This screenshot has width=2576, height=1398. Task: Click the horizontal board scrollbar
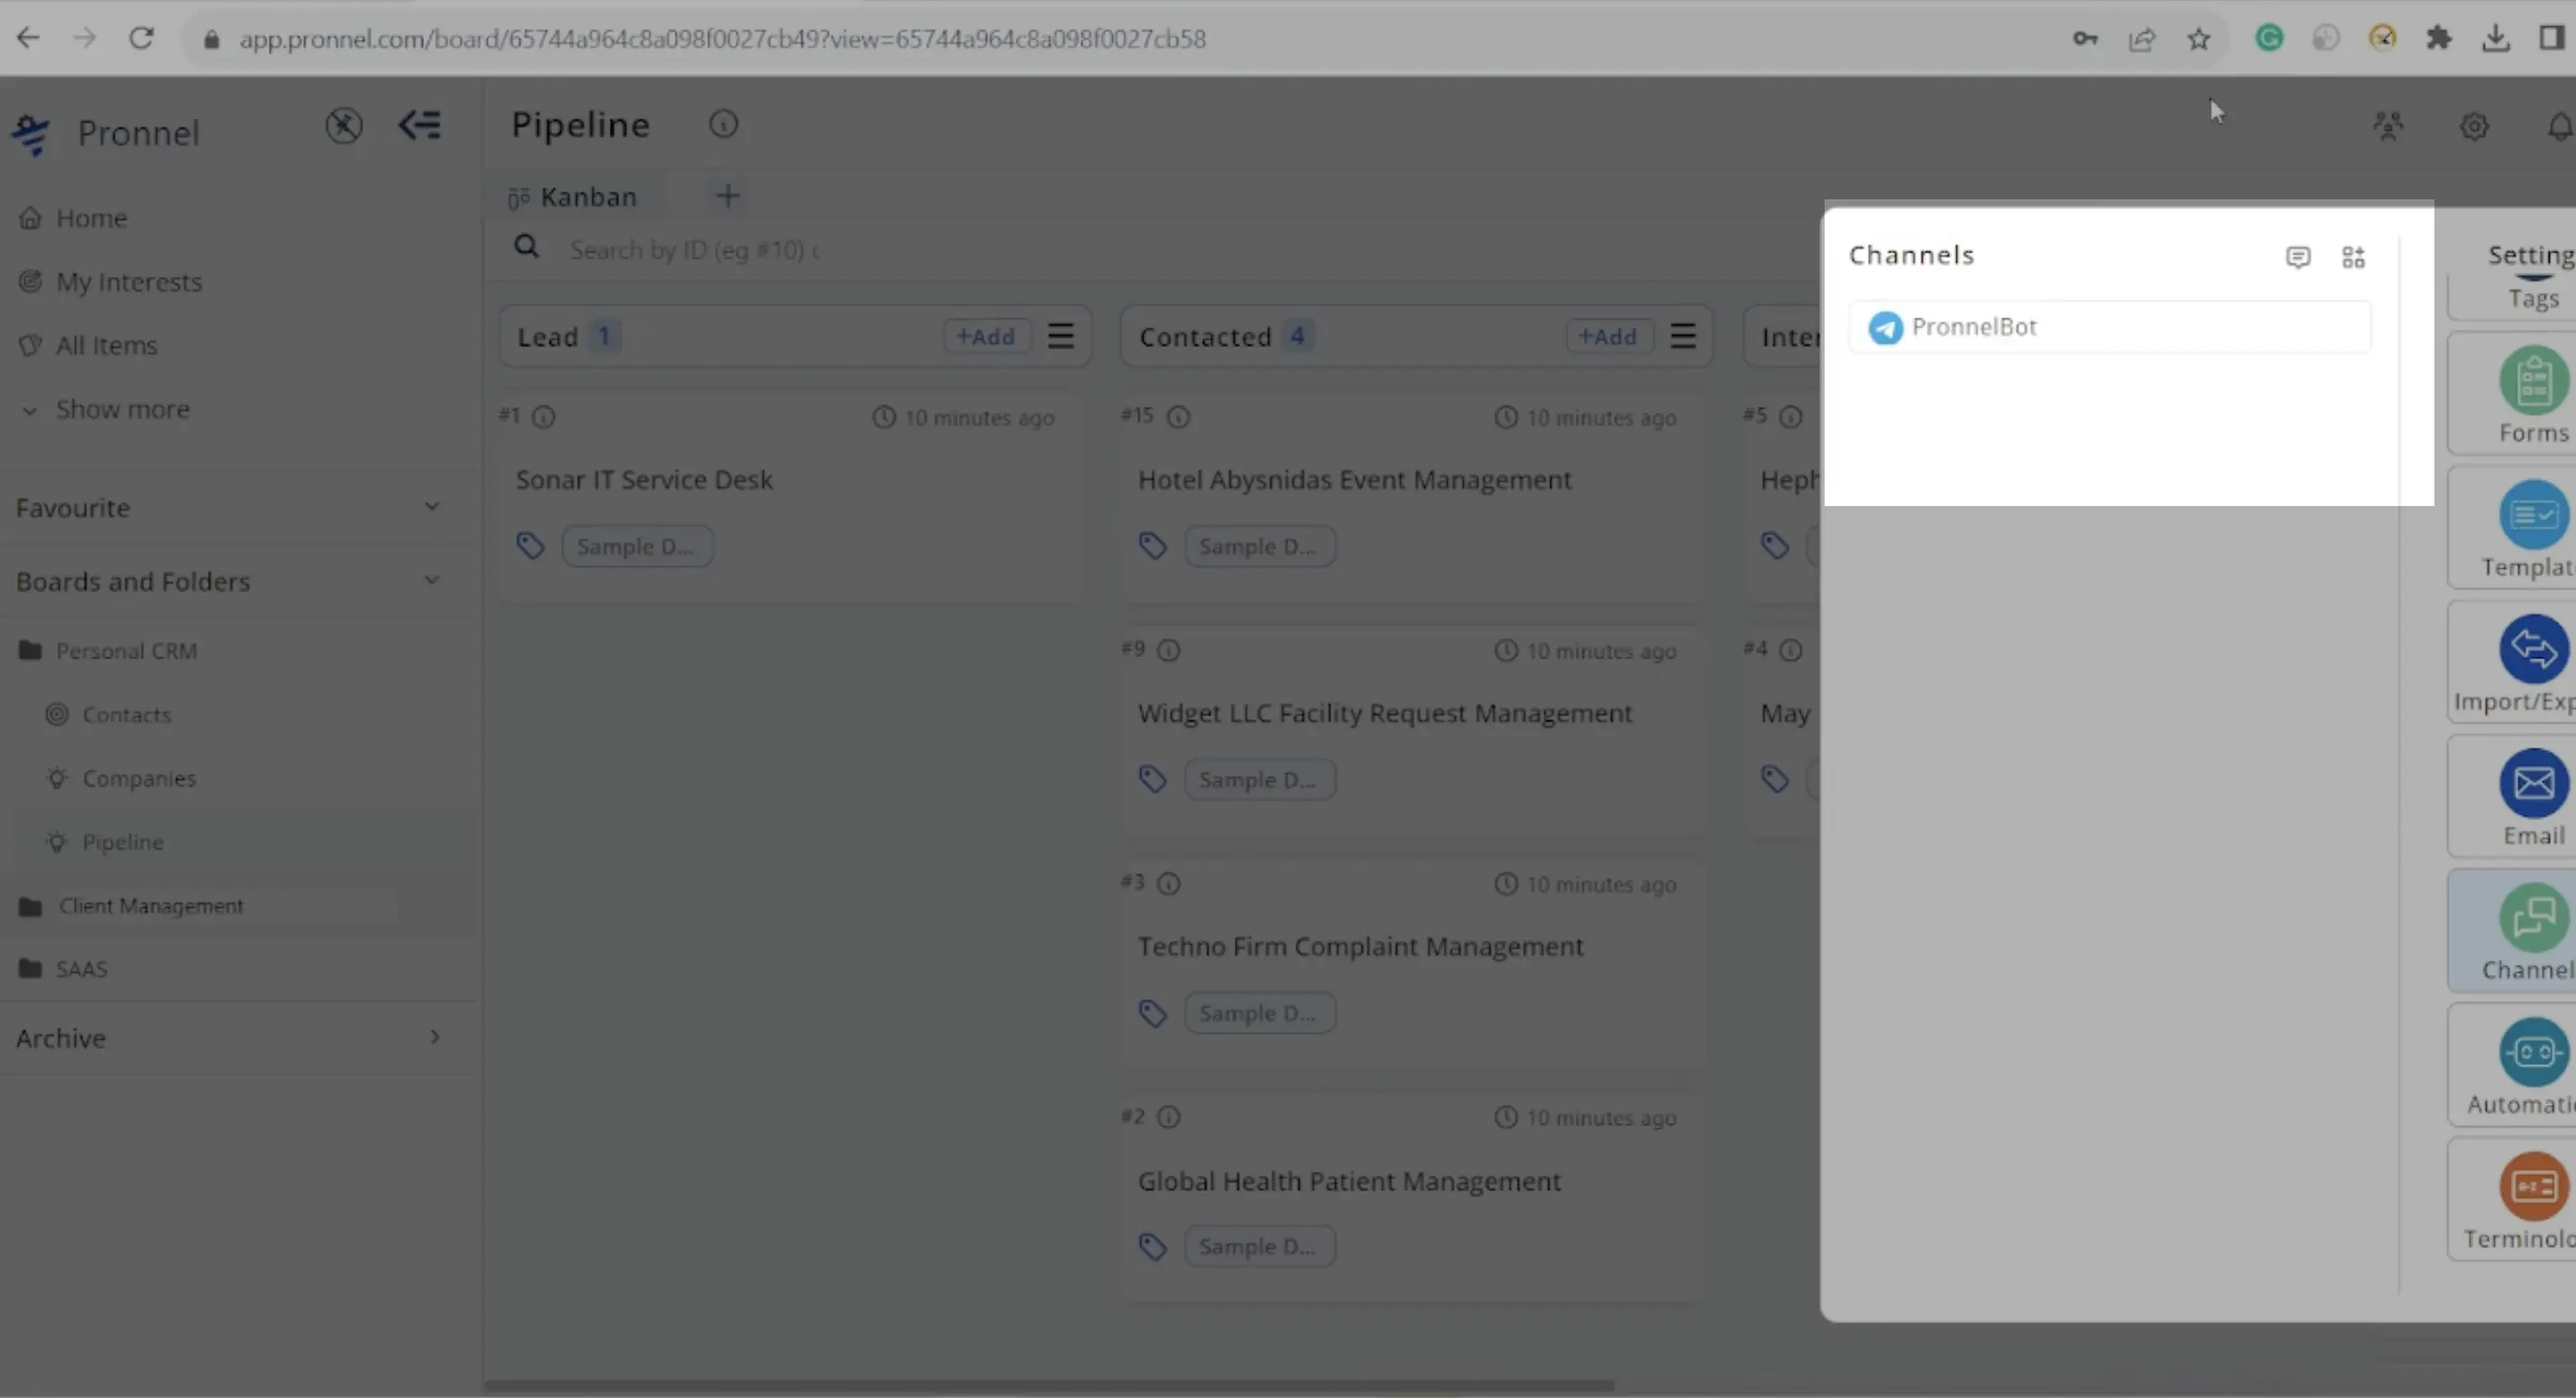tap(1048, 1386)
